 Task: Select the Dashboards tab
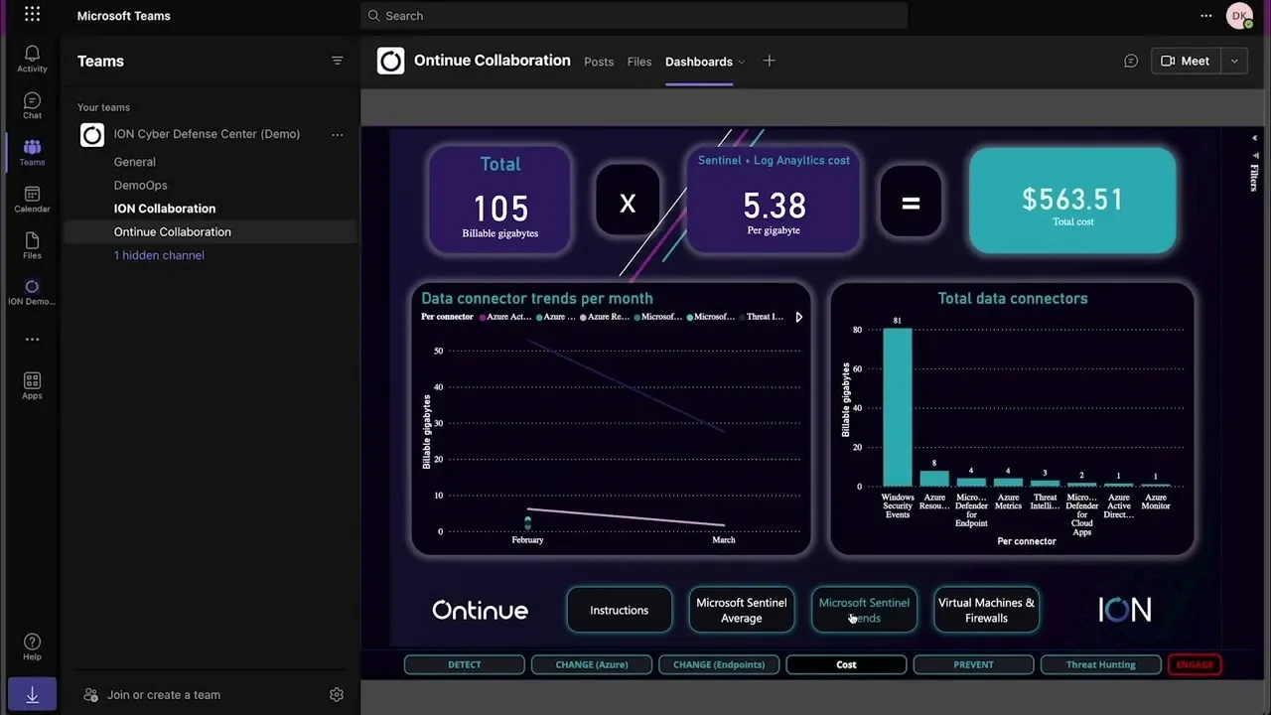[699, 62]
